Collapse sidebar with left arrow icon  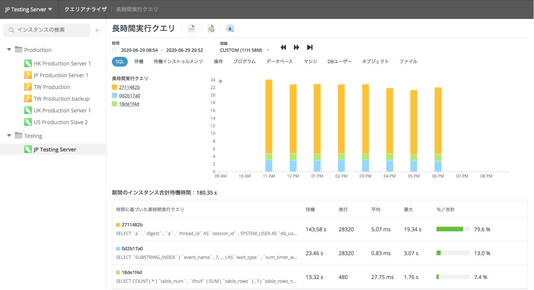(98, 30)
